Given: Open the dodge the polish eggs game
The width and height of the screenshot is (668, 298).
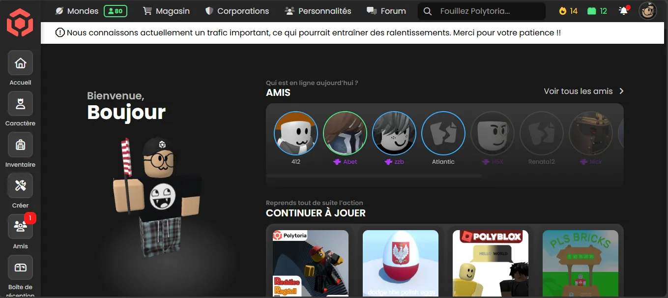Looking at the screenshot, I should click(x=401, y=264).
